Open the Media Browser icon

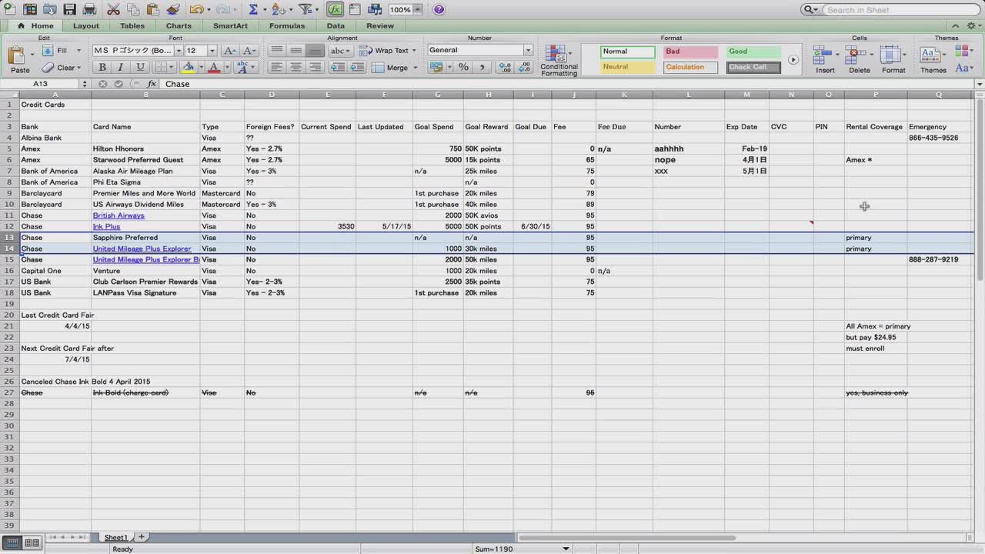(375, 9)
